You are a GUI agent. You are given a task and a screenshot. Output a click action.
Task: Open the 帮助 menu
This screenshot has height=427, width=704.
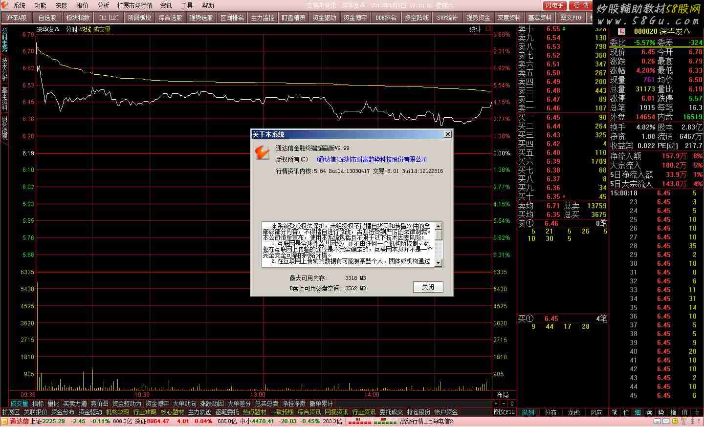[208, 5]
